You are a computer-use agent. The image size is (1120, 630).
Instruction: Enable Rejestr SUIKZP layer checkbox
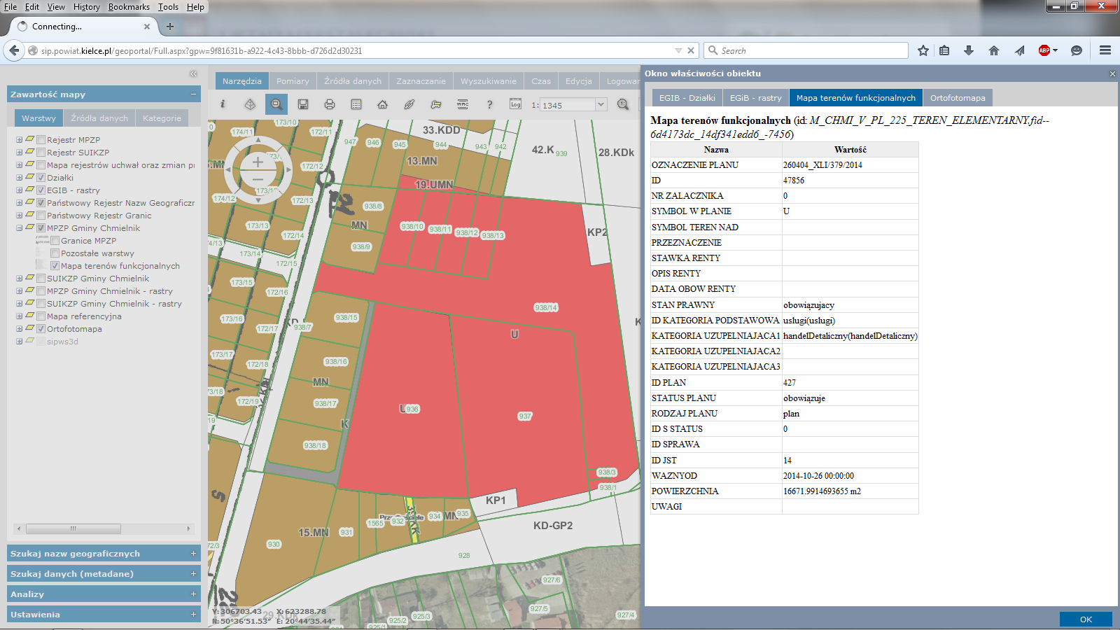(x=41, y=153)
